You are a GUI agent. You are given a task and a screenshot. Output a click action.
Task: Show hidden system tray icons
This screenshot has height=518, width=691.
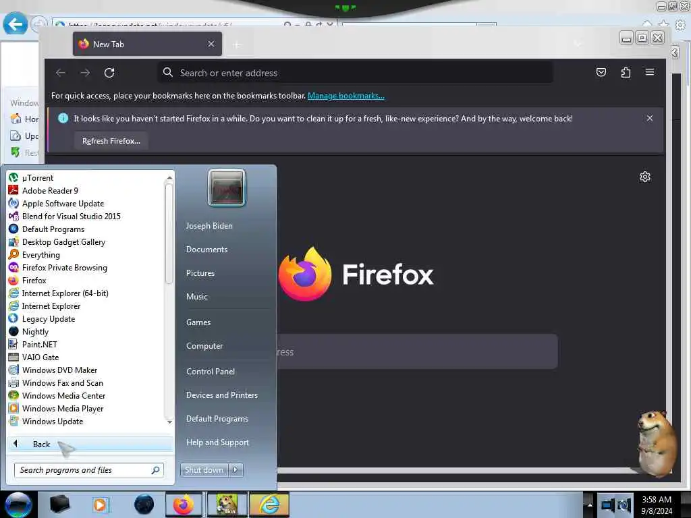[x=590, y=505]
